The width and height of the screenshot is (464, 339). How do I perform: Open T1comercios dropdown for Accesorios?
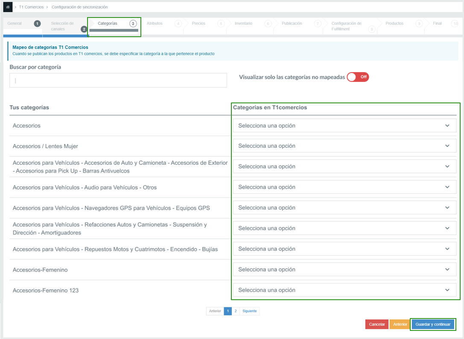pyautogui.click(x=344, y=126)
